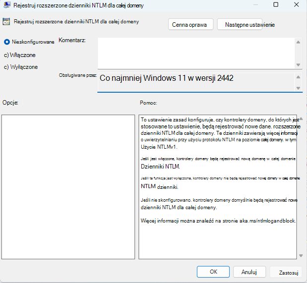
Task: Click the 'Dzienniki NTLM.' help text line
Action: tap(160, 167)
